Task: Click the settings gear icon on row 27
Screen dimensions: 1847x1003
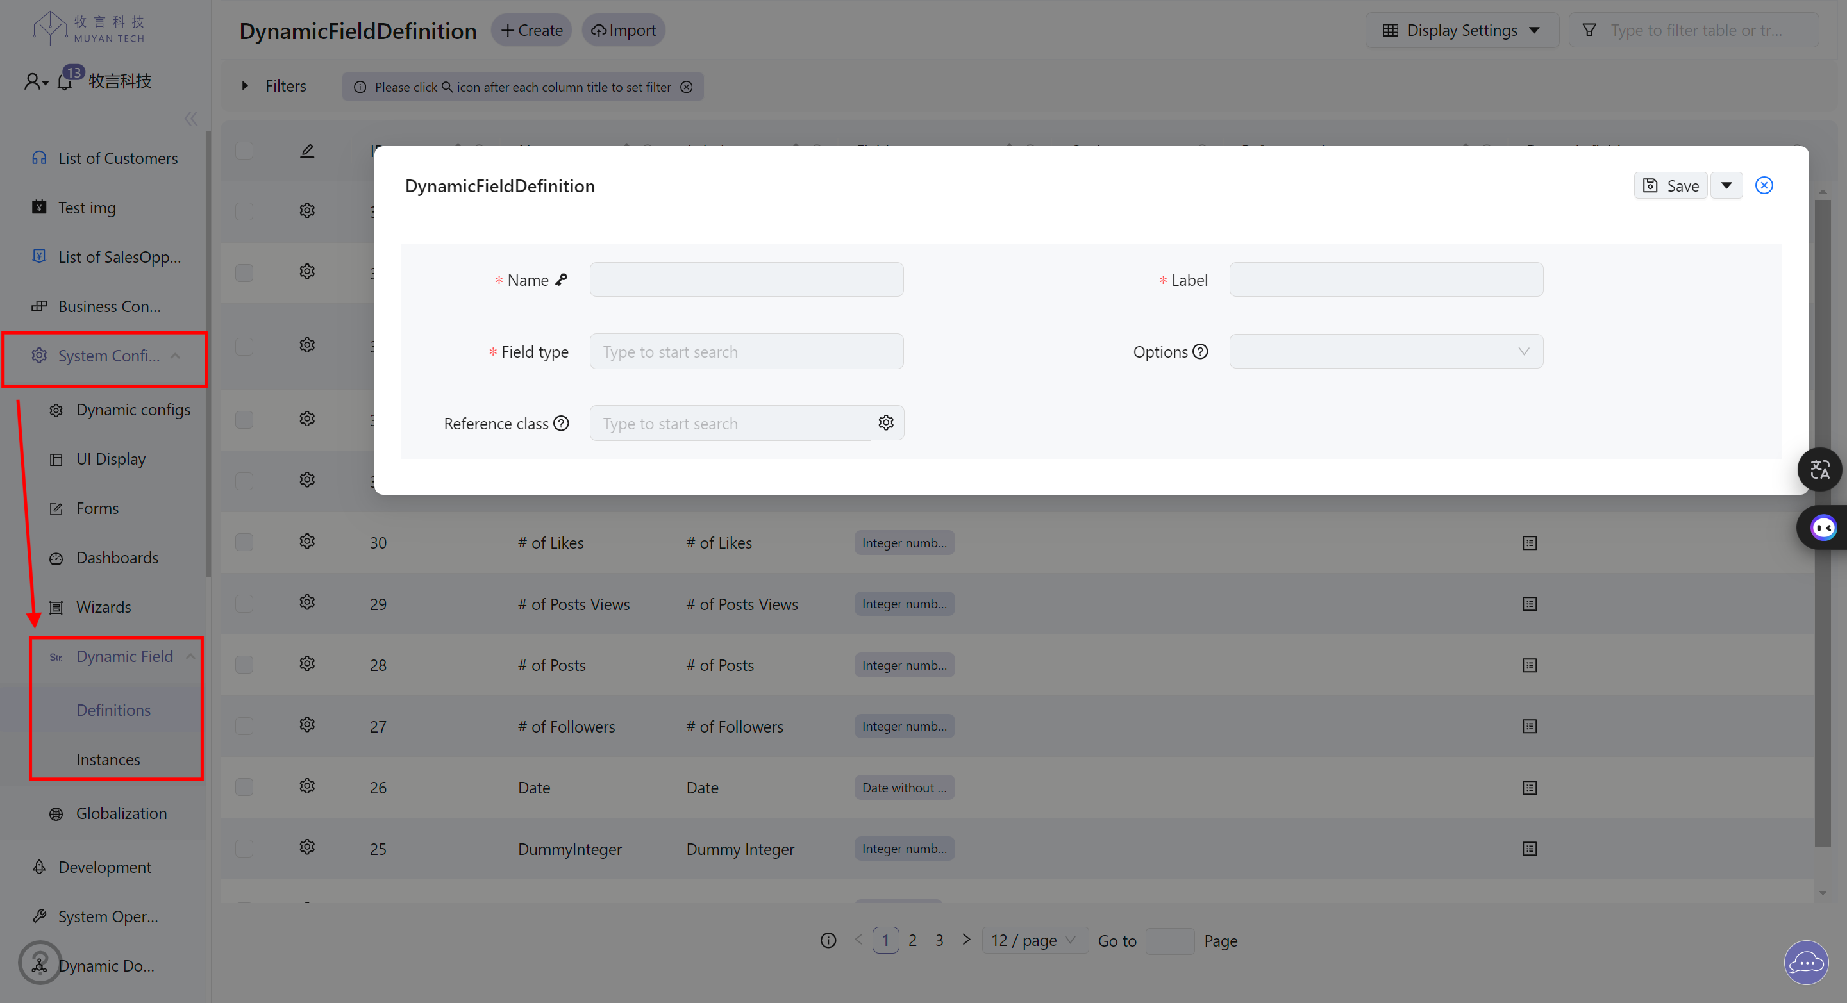Action: (x=306, y=726)
